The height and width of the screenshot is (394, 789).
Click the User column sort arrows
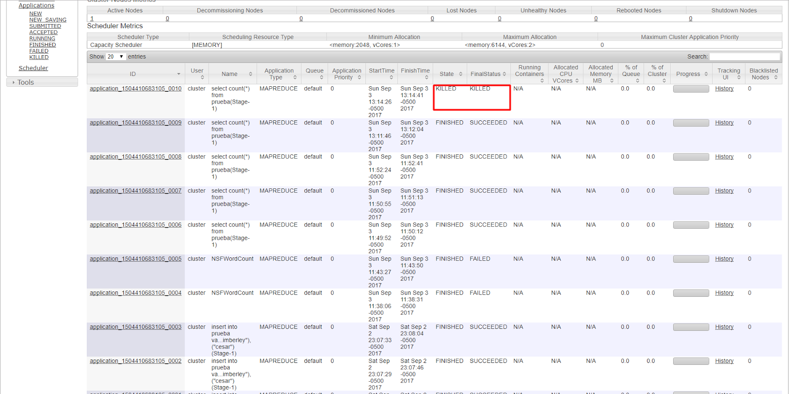tap(202, 77)
